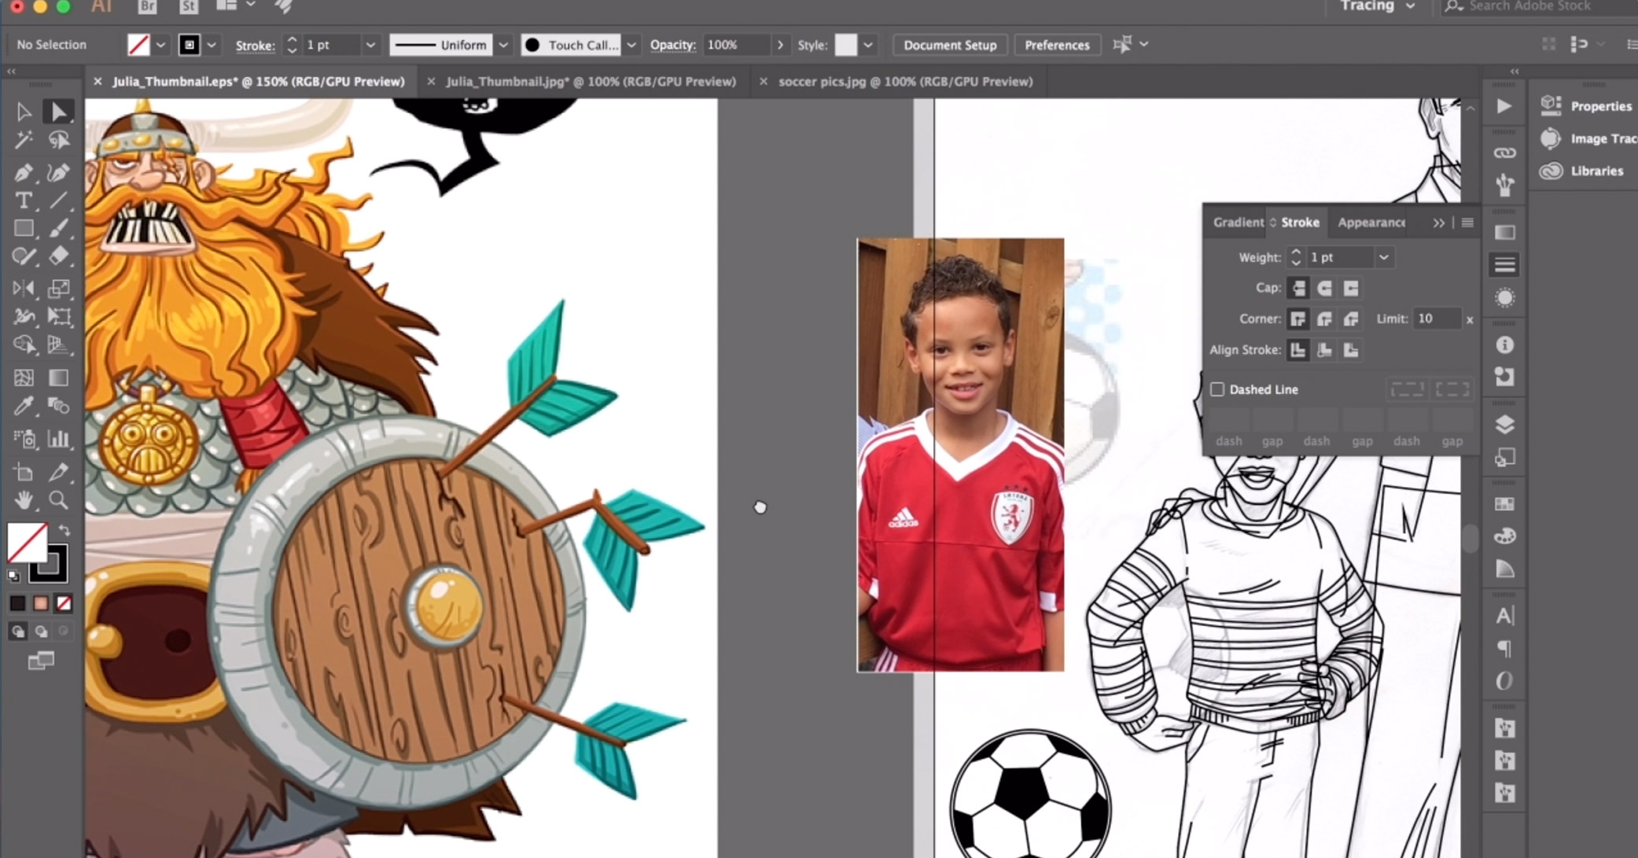The width and height of the screenshot is (1638, 858).
Task: Switch to Julia_Thumbnail.jpg document tab
Action: click(x=591, y=81)
